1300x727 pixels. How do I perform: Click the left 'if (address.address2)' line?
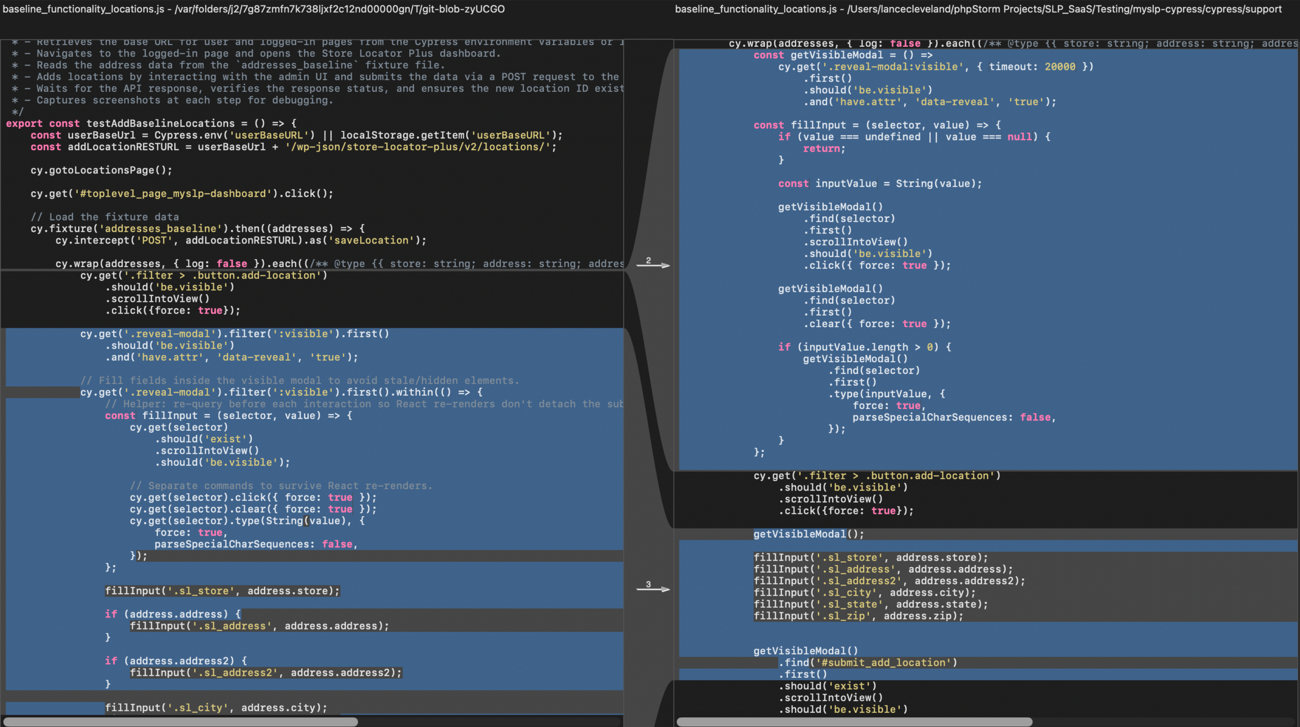[176, 661]
